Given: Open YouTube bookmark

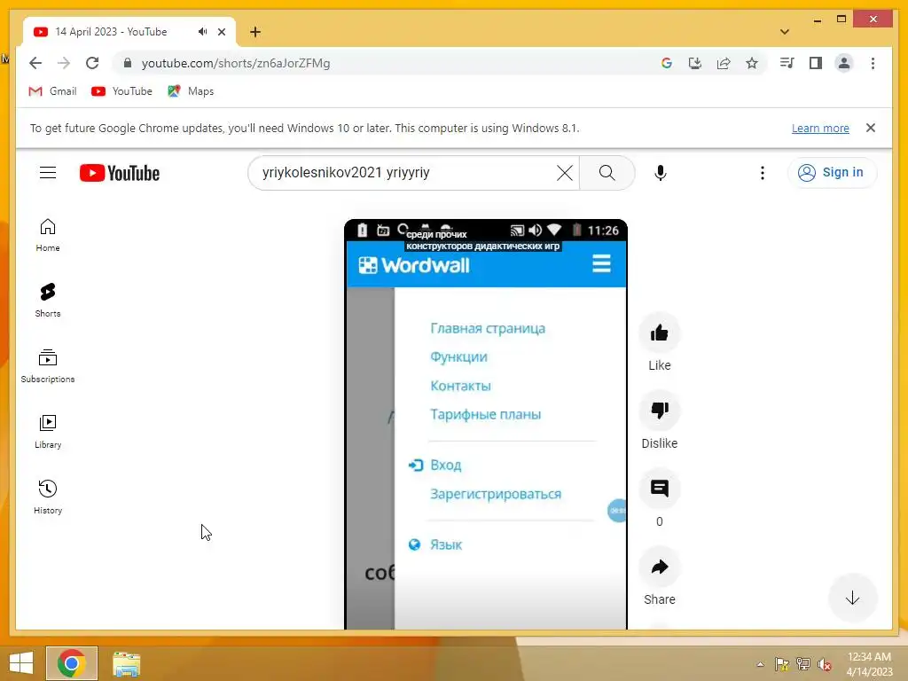Looking at the screenshot, I should [121, 91].
